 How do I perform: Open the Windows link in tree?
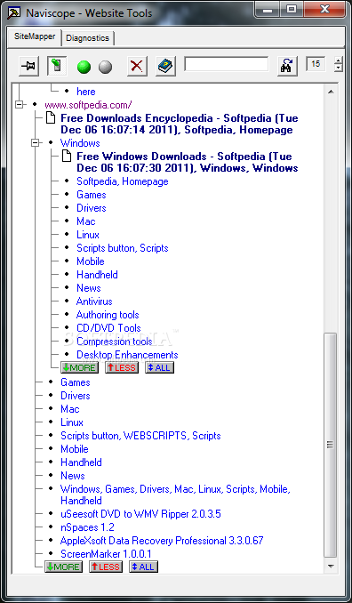[x=80, y=143]
